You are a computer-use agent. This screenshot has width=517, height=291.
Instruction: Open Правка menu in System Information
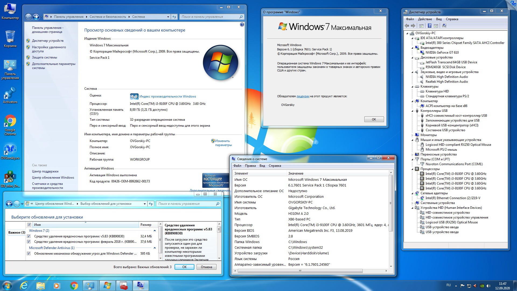250,166
